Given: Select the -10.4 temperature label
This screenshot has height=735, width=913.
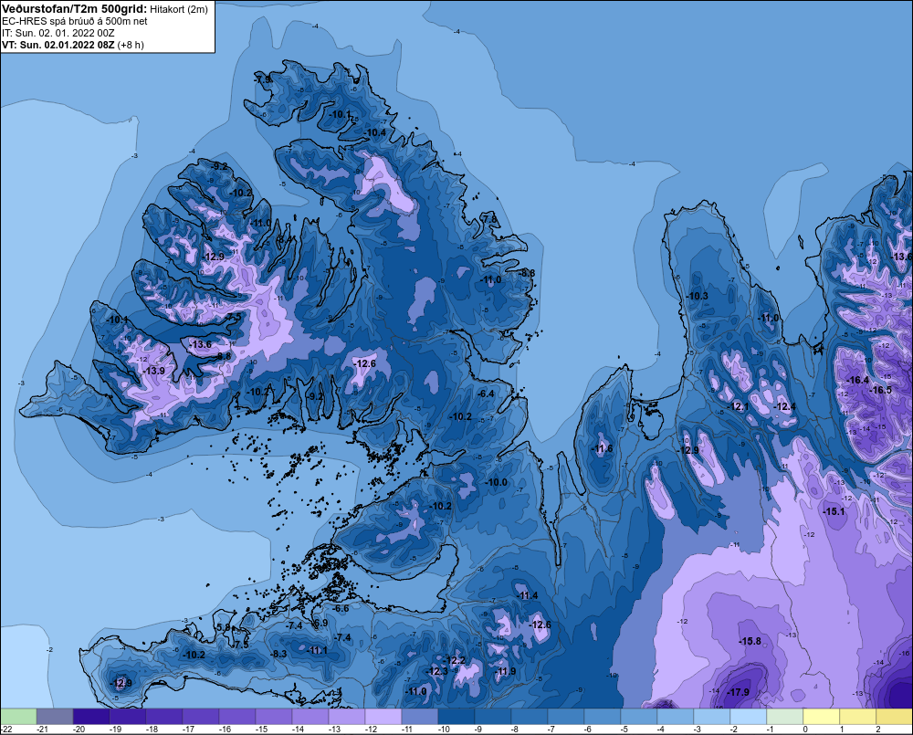Looking at the screenshot, I should coord(375,132).
